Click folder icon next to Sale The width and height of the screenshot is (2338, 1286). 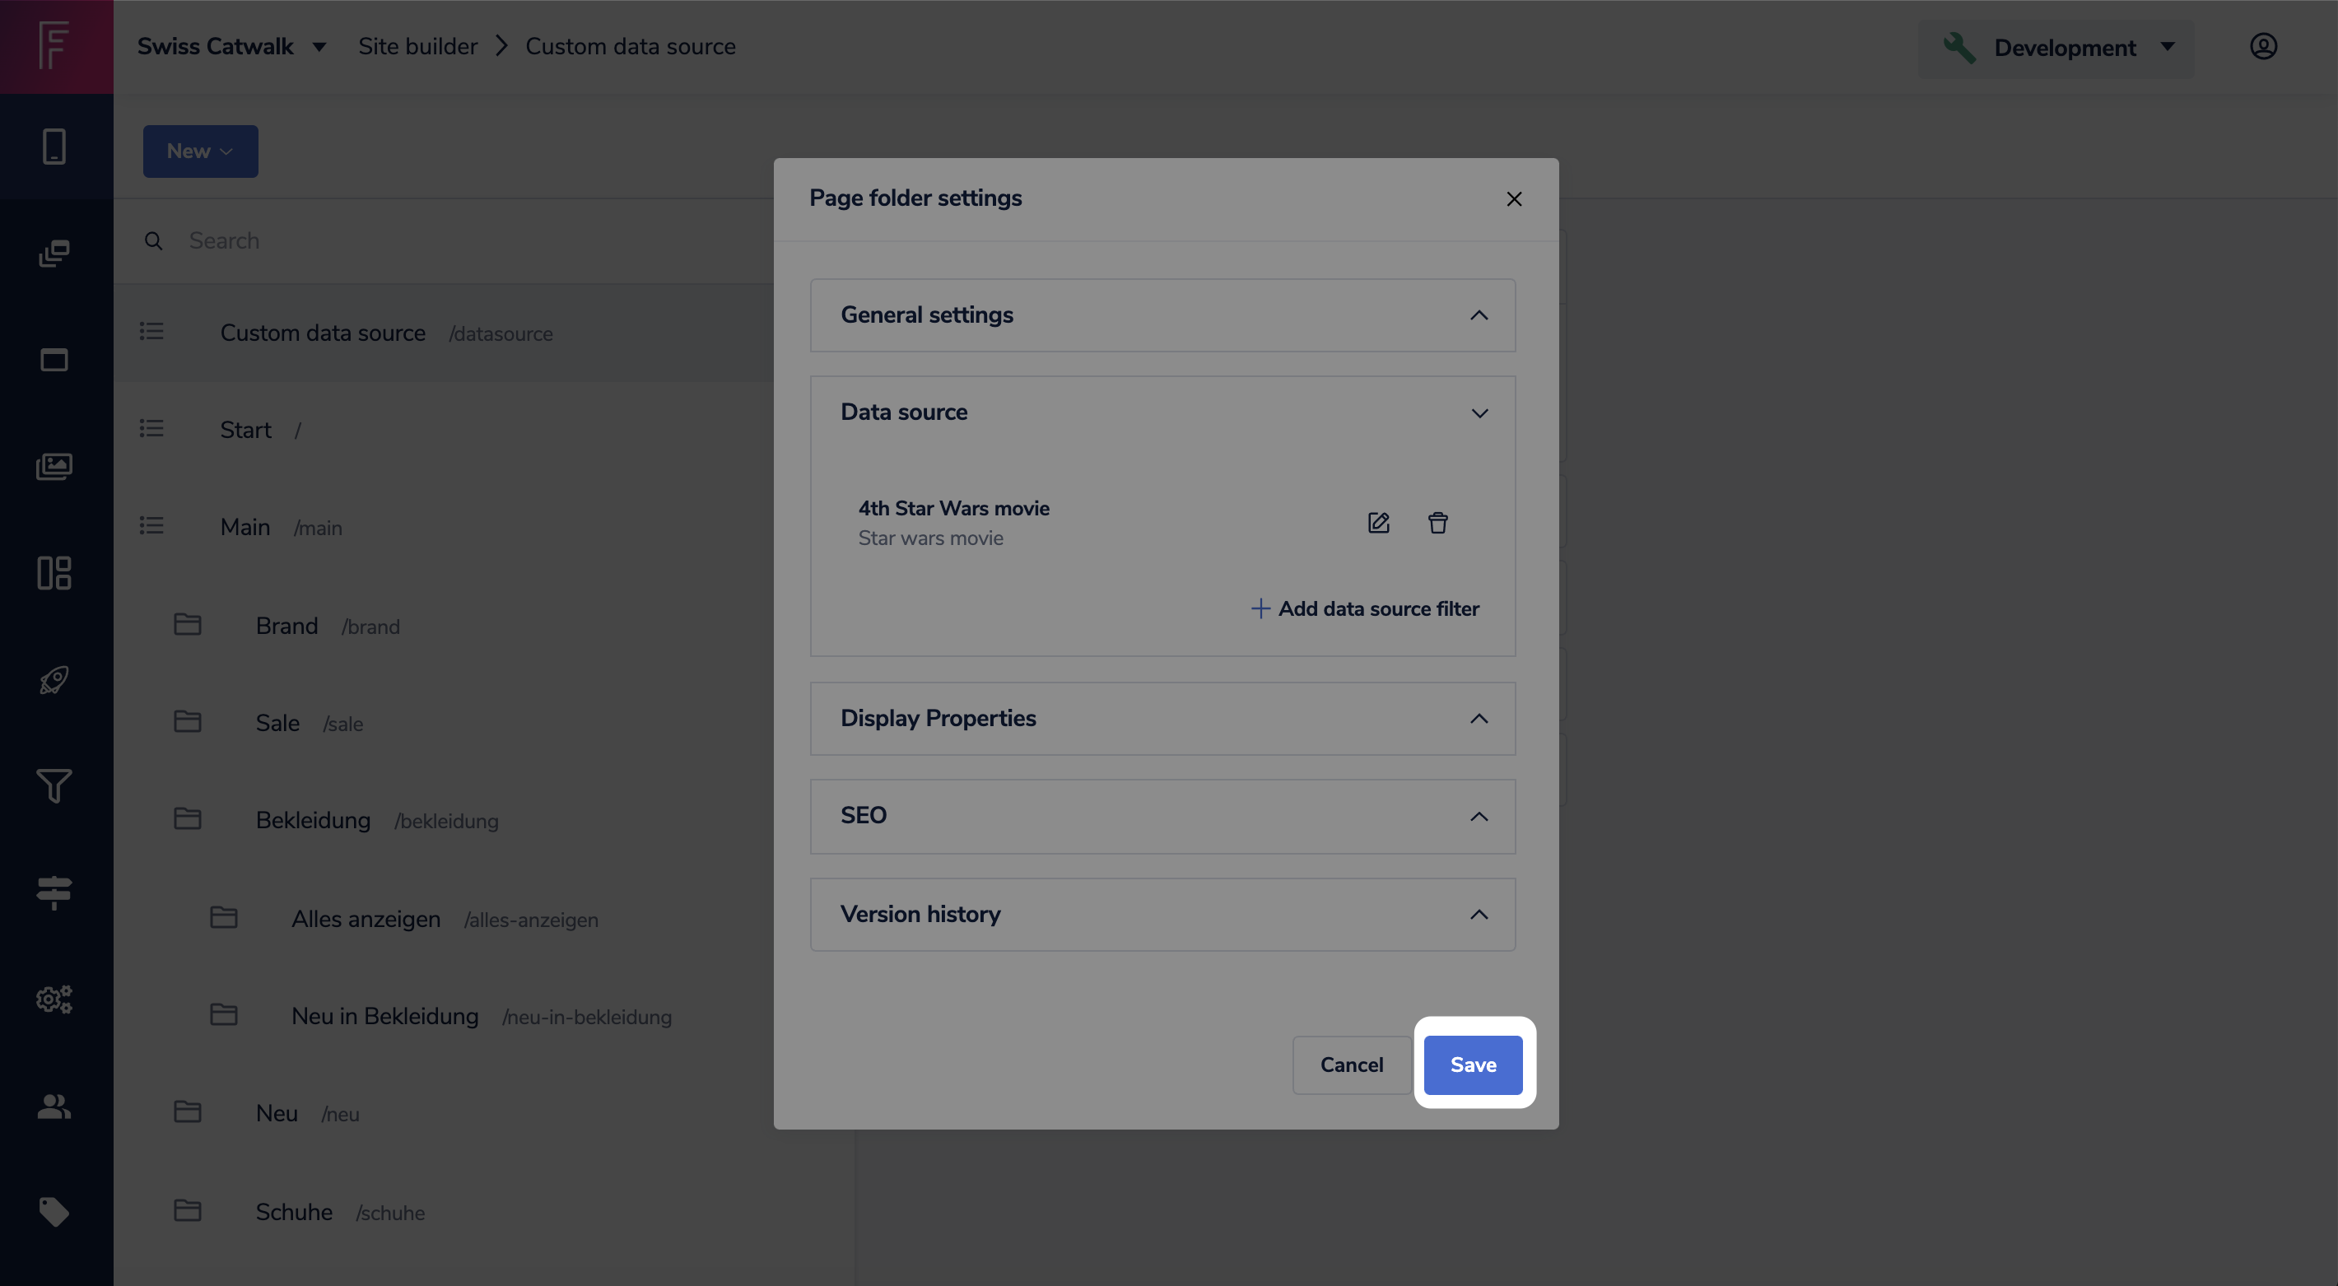[x=188, y=722]
